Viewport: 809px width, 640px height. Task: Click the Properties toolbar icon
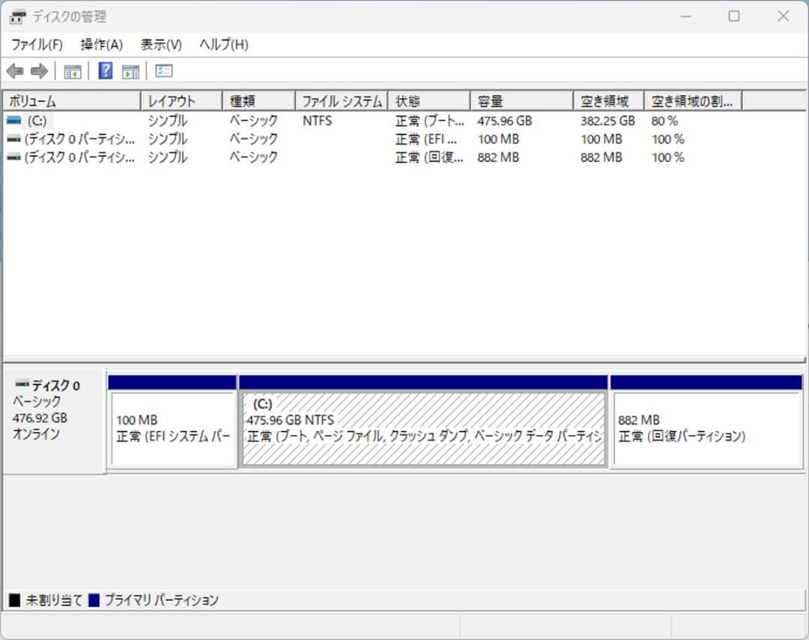coord(163,70)
